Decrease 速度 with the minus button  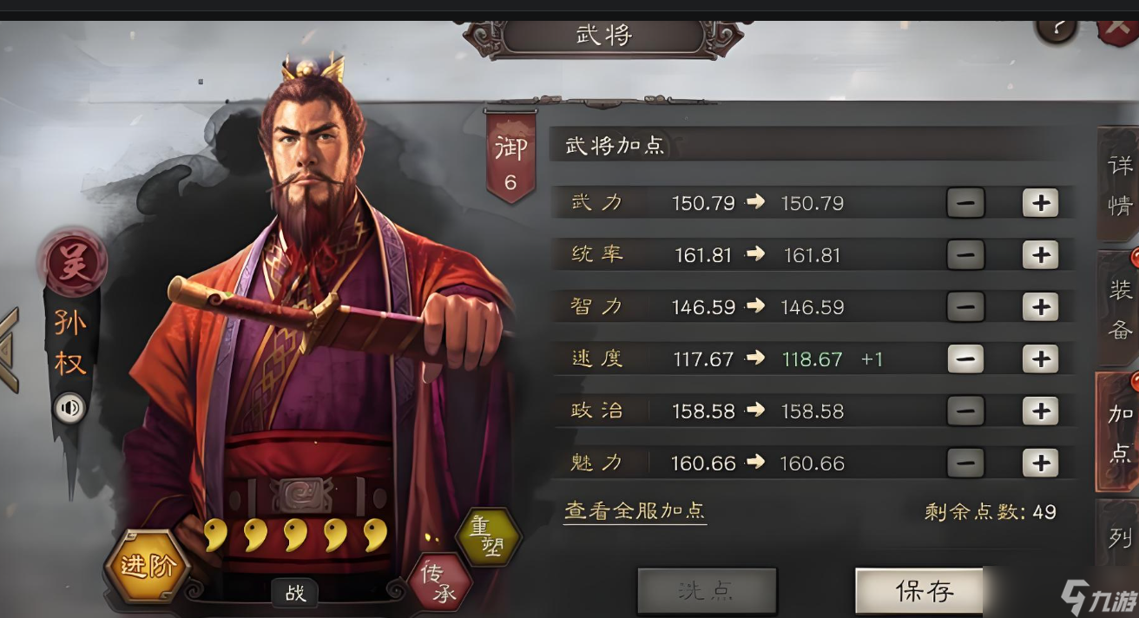tap(965, 358)
